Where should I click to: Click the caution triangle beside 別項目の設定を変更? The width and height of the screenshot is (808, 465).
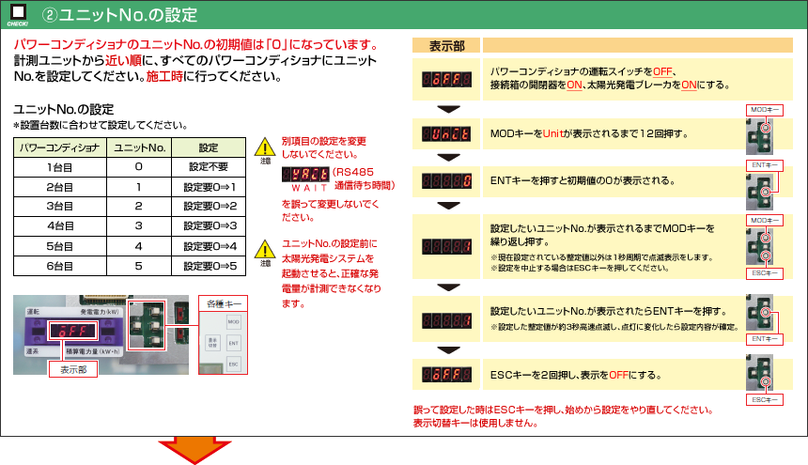coord(265,147)
